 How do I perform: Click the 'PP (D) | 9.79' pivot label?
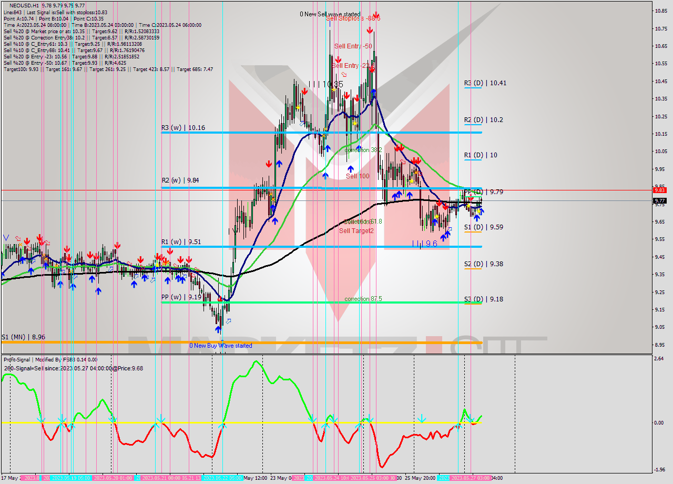pyautogui.click(x=483, y=192)
